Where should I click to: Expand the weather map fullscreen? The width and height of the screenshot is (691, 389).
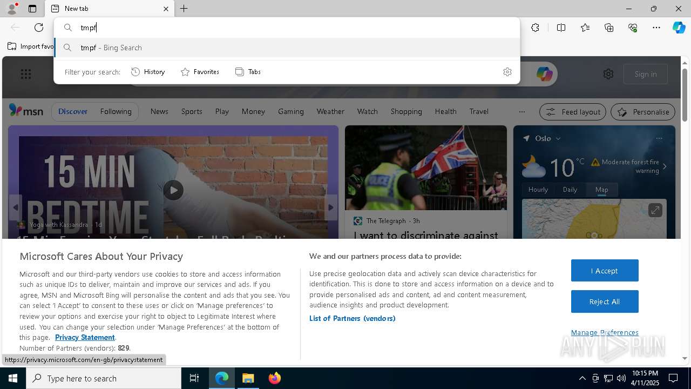point(655,210)
